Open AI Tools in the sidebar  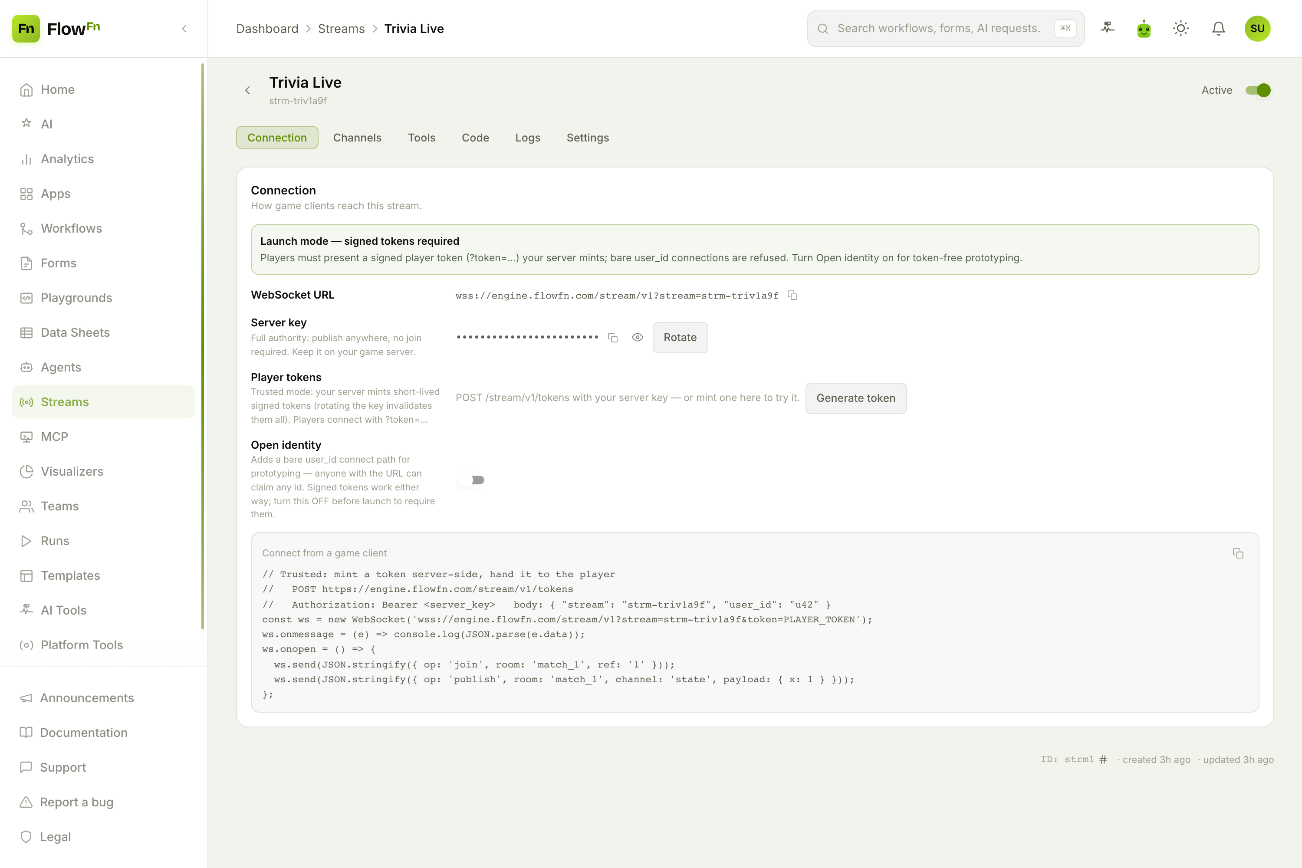tap(104, 610)
